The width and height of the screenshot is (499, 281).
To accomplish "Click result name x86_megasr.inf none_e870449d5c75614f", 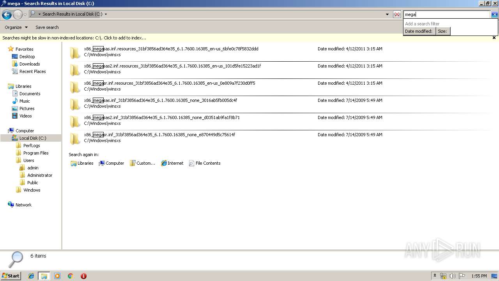I will pyautogui.click(x=159, y=135).
